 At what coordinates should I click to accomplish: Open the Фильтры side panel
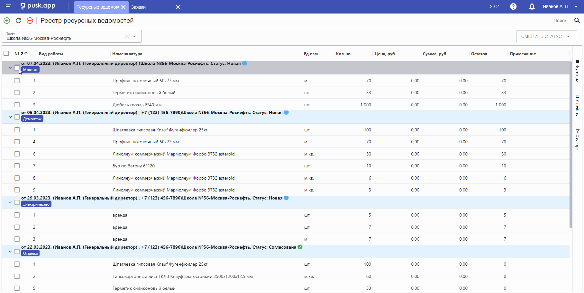coord(578,140)
